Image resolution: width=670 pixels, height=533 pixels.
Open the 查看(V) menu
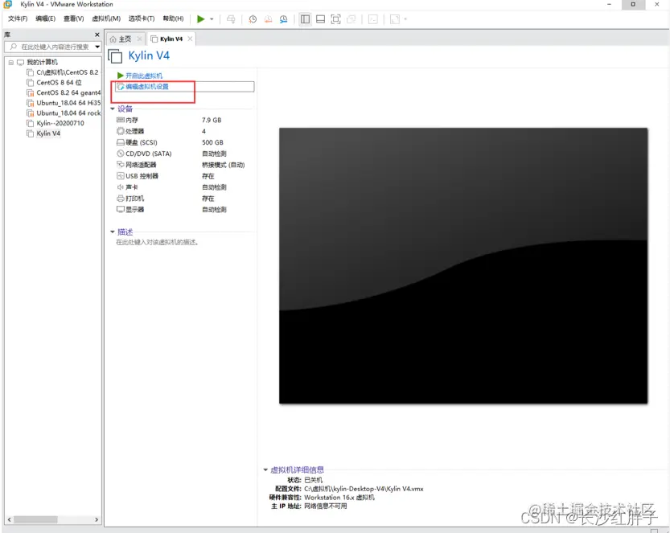(x=73, y=18)
